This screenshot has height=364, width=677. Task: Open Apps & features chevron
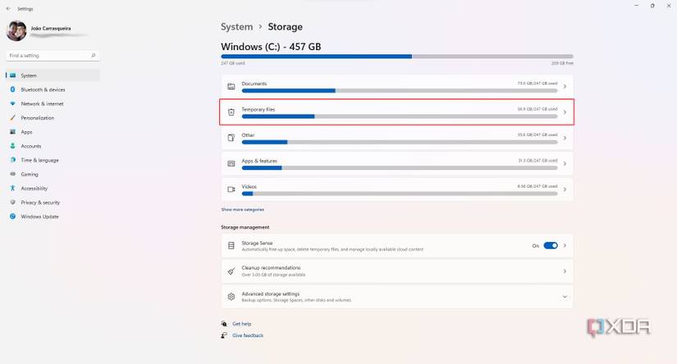click(x=565, y=164)
